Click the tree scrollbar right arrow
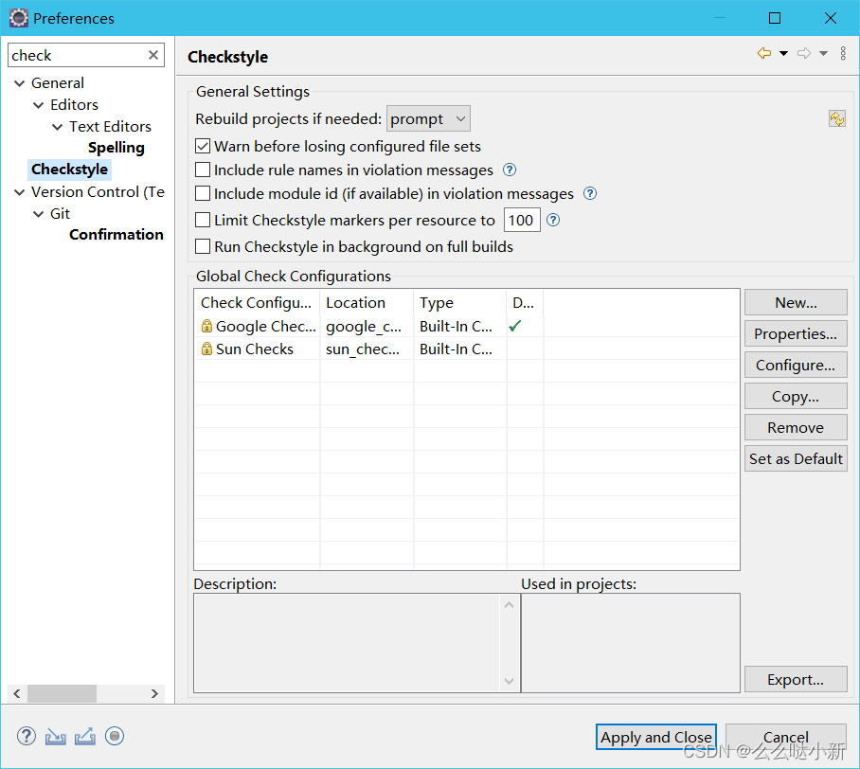 pyautogui.click(x=154, y=693)
